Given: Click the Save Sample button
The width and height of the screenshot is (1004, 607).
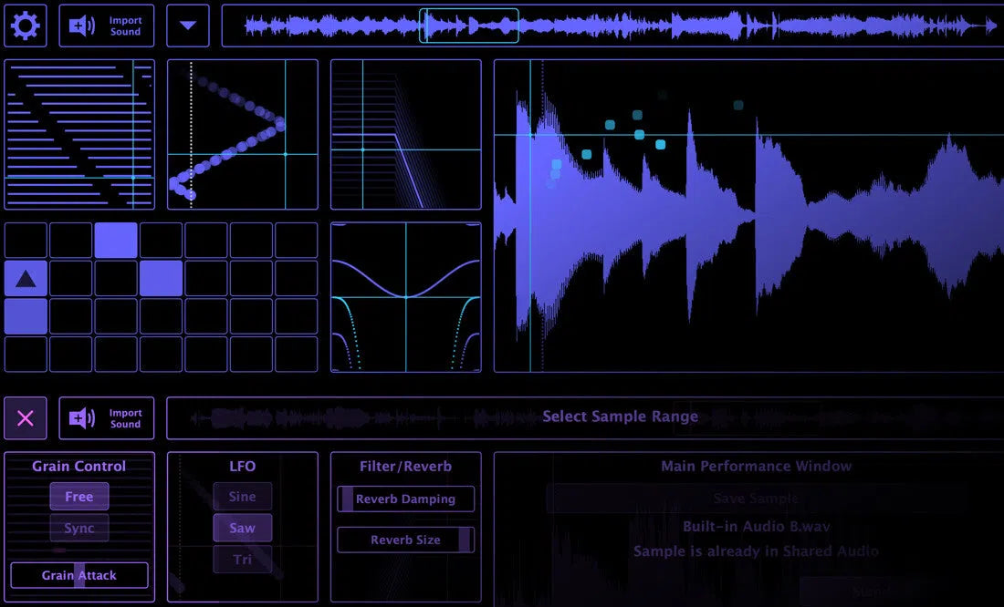Looking at the screenshot, I should click(756, 498).
